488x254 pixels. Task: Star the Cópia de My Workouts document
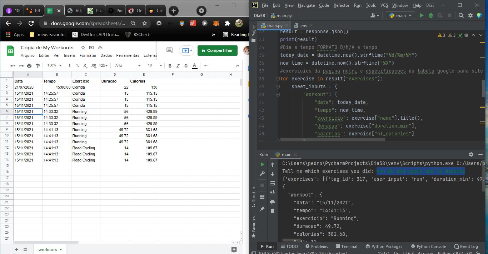click(83, 48)
